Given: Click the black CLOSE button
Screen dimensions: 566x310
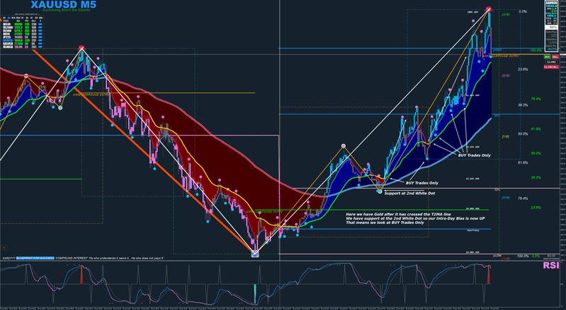Looking at the screenshot, I should point(551,62).
